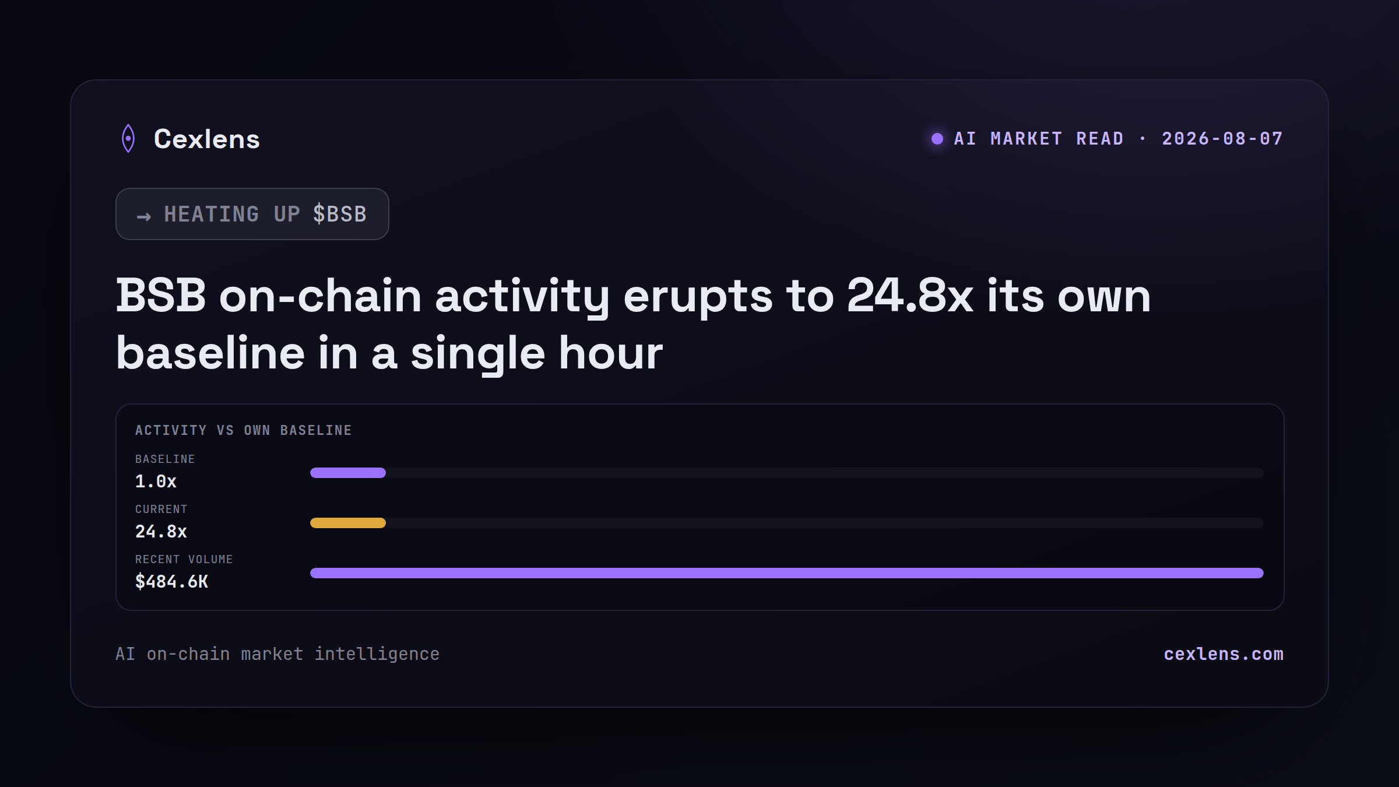Select the $484.6K volume value

171,582
